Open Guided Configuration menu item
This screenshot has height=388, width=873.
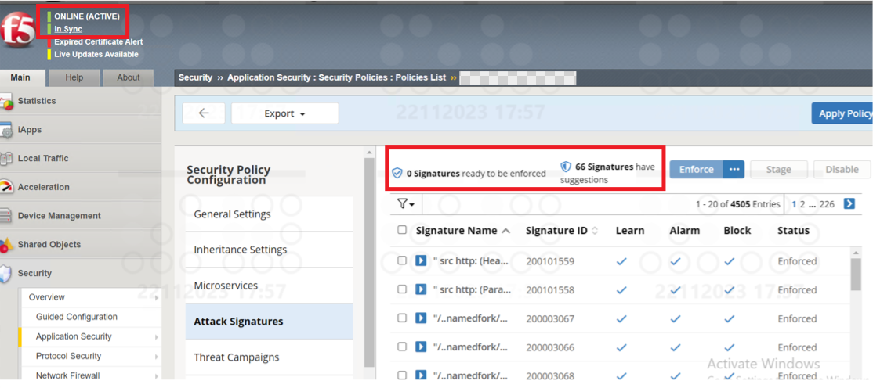(x=77, y=317)
